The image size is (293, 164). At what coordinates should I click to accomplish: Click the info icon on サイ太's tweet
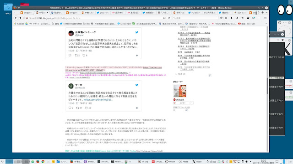click(x=137, y=108)
